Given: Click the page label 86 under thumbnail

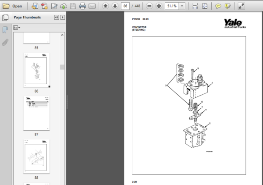Looking at the screenshot, I should coord(36,91).
